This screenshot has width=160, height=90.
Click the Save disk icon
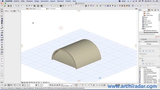tap(8, 6)
